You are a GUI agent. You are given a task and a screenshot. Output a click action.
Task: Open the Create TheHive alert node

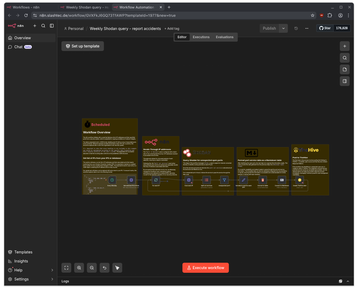point(300,180)
